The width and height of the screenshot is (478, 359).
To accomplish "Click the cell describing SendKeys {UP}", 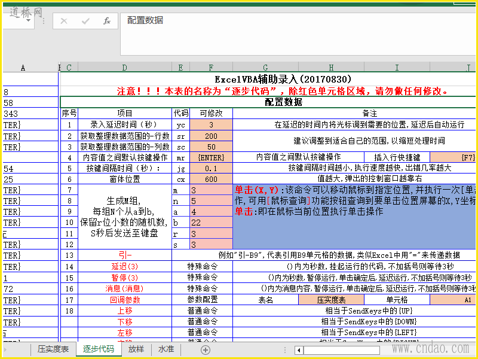I will [x=354, y=311].
